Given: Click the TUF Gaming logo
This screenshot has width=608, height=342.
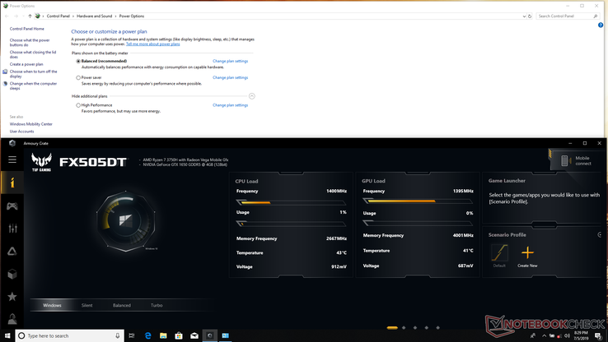Looking at the screenshot, I should 41,162.
